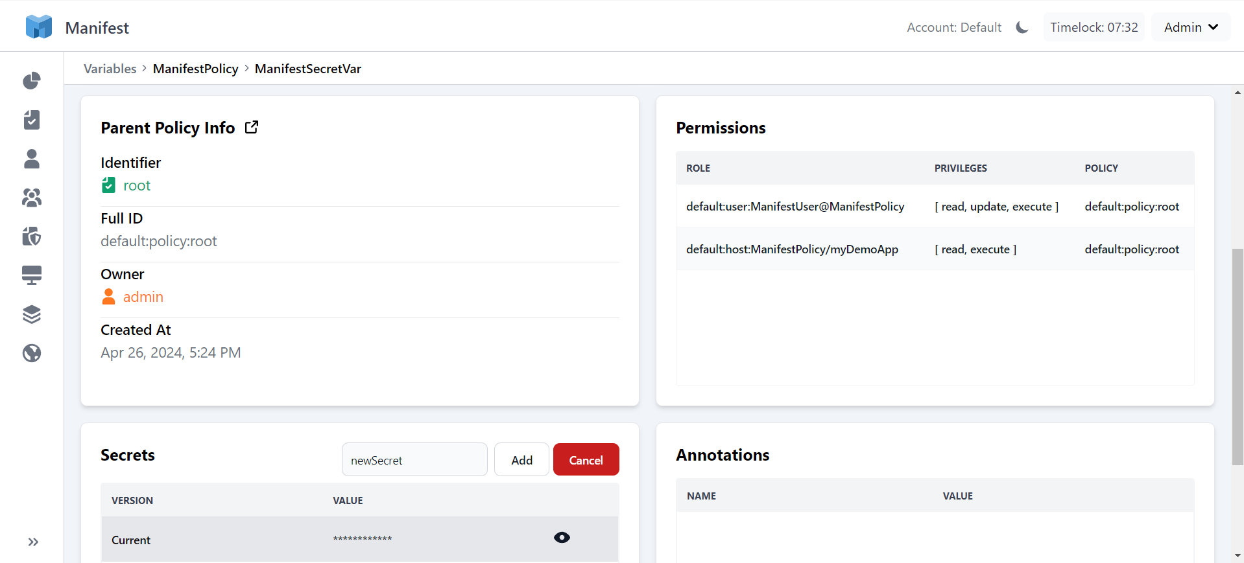Viewport: 1244px width, 563px height.
Task: Open the hosts monitor sidebar icon
Action: point(32,275)
